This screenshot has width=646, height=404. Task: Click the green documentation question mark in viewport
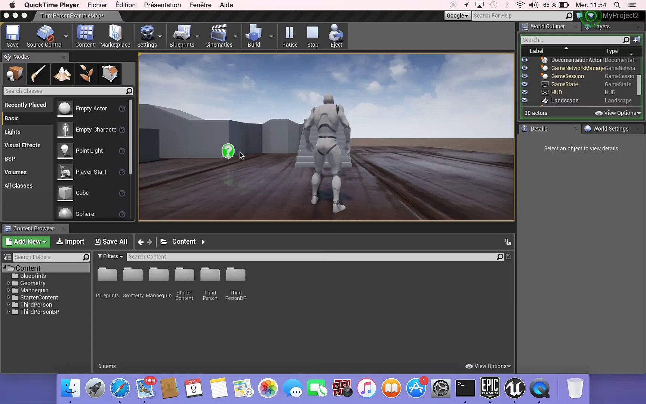click(x=228, y=151)
